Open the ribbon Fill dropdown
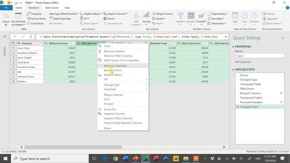290x163 pixels. pos(85,19)
